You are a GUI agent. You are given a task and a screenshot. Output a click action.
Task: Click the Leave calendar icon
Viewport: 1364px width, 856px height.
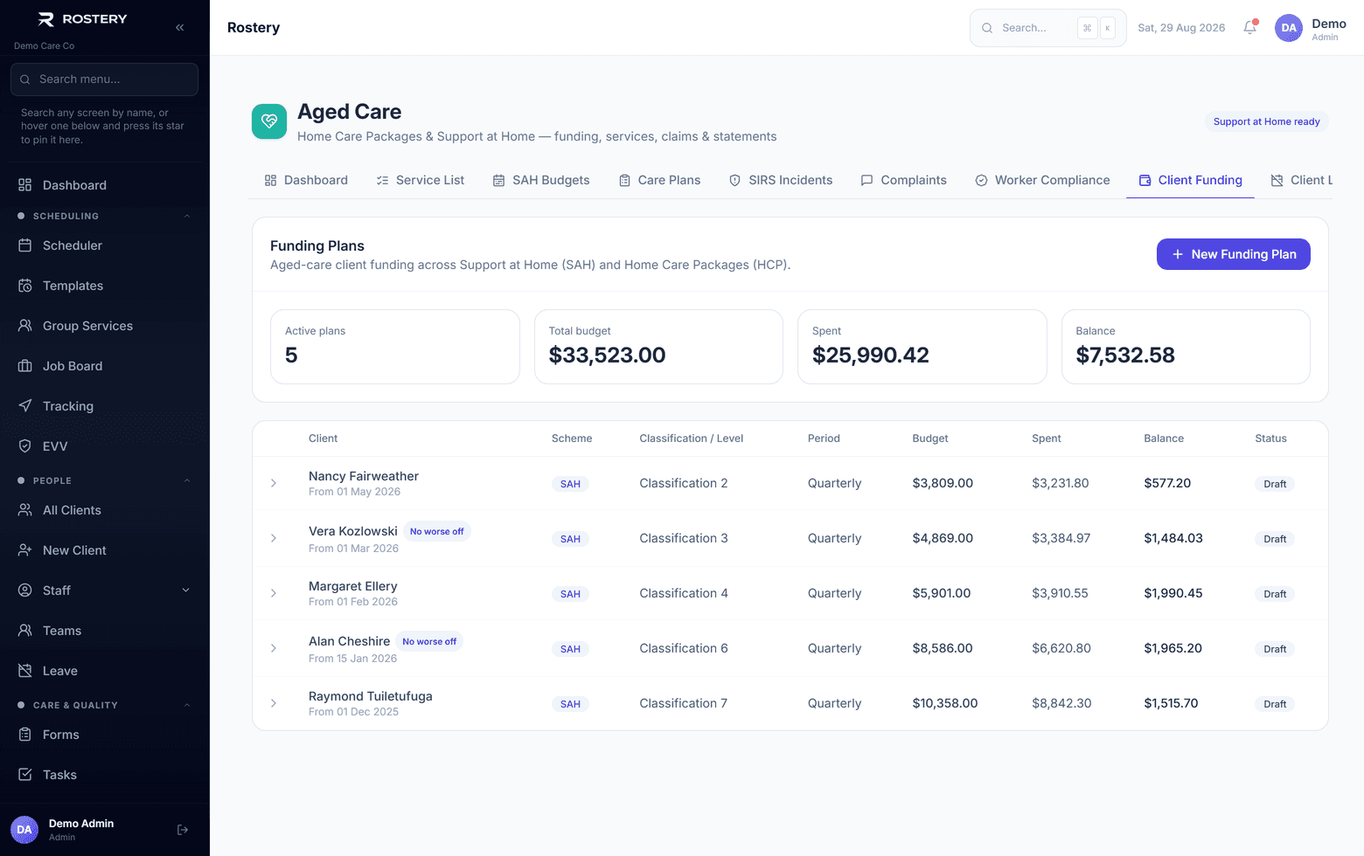[x=25, y=671]
